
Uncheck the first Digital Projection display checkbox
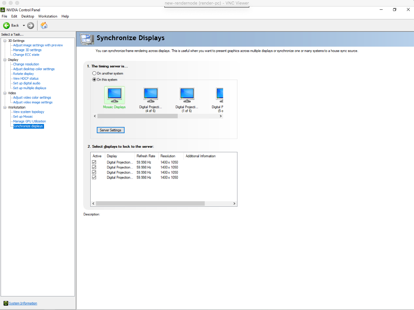point(94,162)
